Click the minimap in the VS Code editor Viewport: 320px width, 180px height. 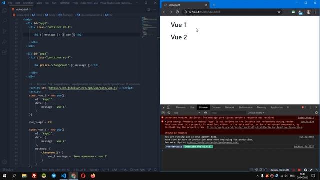(150, 27)
